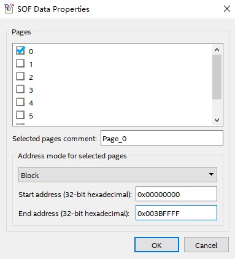Image resolution: width=235 pixels, height=259 pixels.
Task: Enable the page 2 checkbox
Action: [x=20, y=76]
